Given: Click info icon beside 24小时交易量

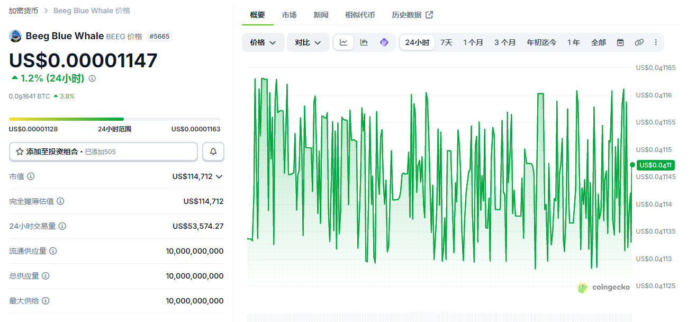Looking at the screenshot, I should click(62, 226).
